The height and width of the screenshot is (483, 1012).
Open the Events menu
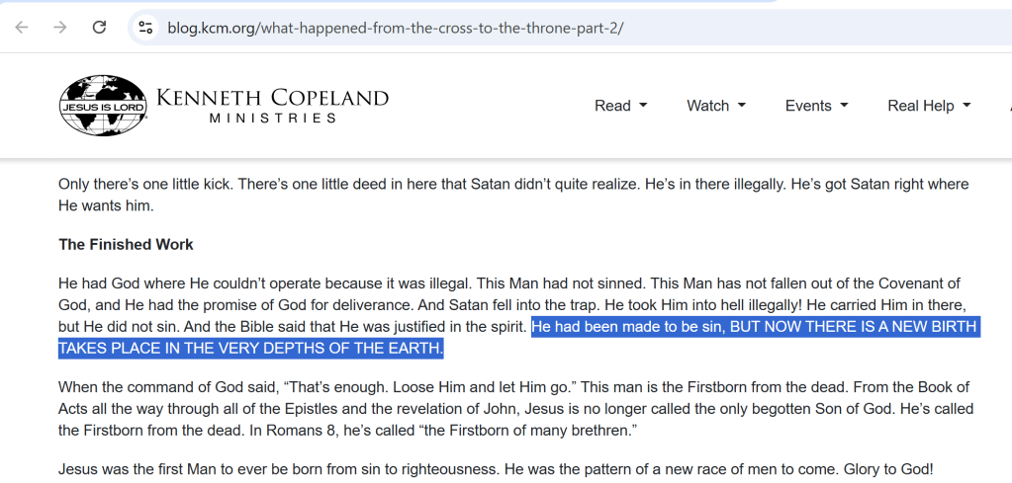point(808,106)
